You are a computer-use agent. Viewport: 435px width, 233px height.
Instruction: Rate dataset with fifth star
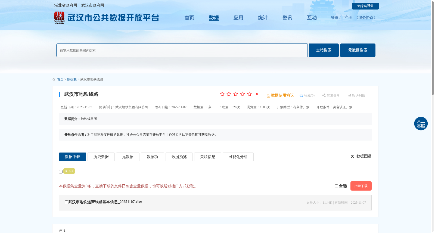pyautogui.click(x=249, y=94)
